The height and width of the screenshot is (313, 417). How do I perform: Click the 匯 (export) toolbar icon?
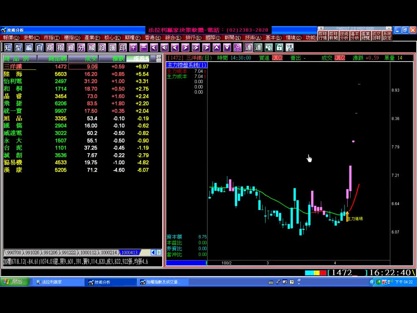pyautogui.click(x=112, y=48)
